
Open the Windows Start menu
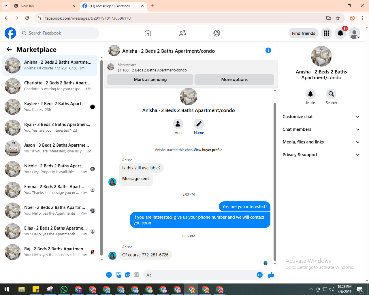pos(7,289)
